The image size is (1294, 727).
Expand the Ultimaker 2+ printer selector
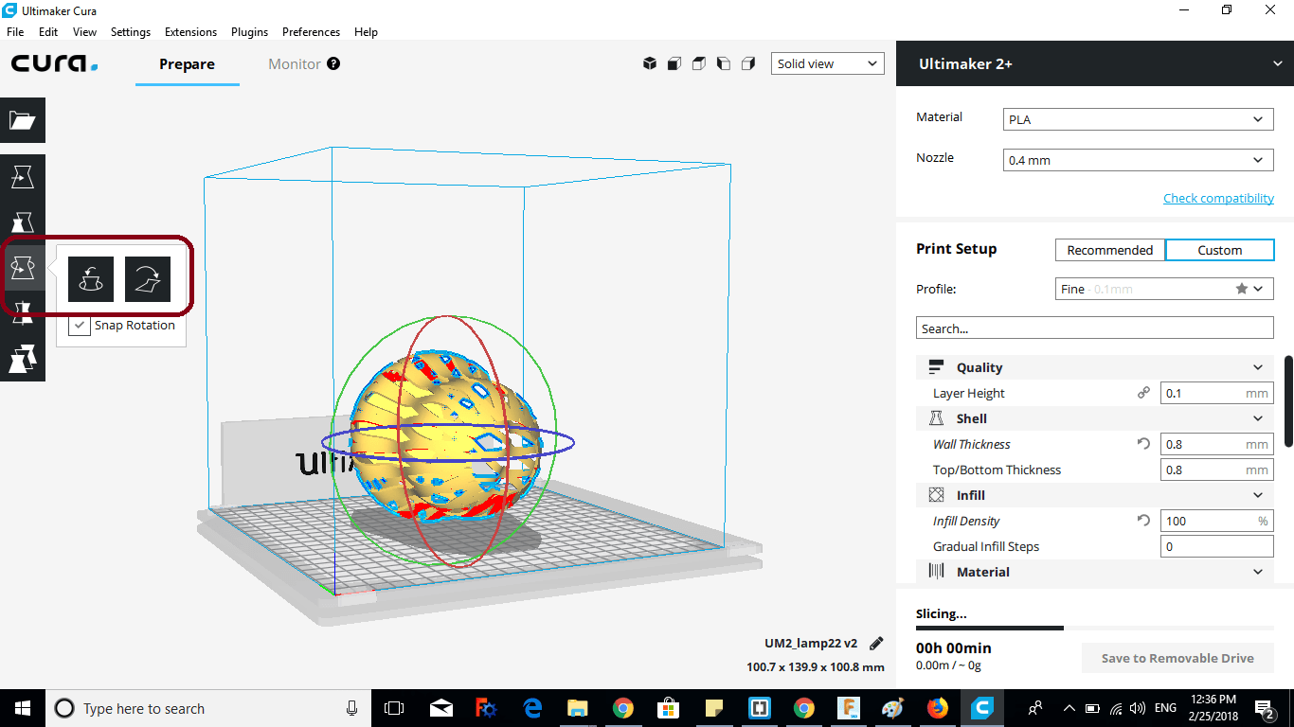point(1095,63)
